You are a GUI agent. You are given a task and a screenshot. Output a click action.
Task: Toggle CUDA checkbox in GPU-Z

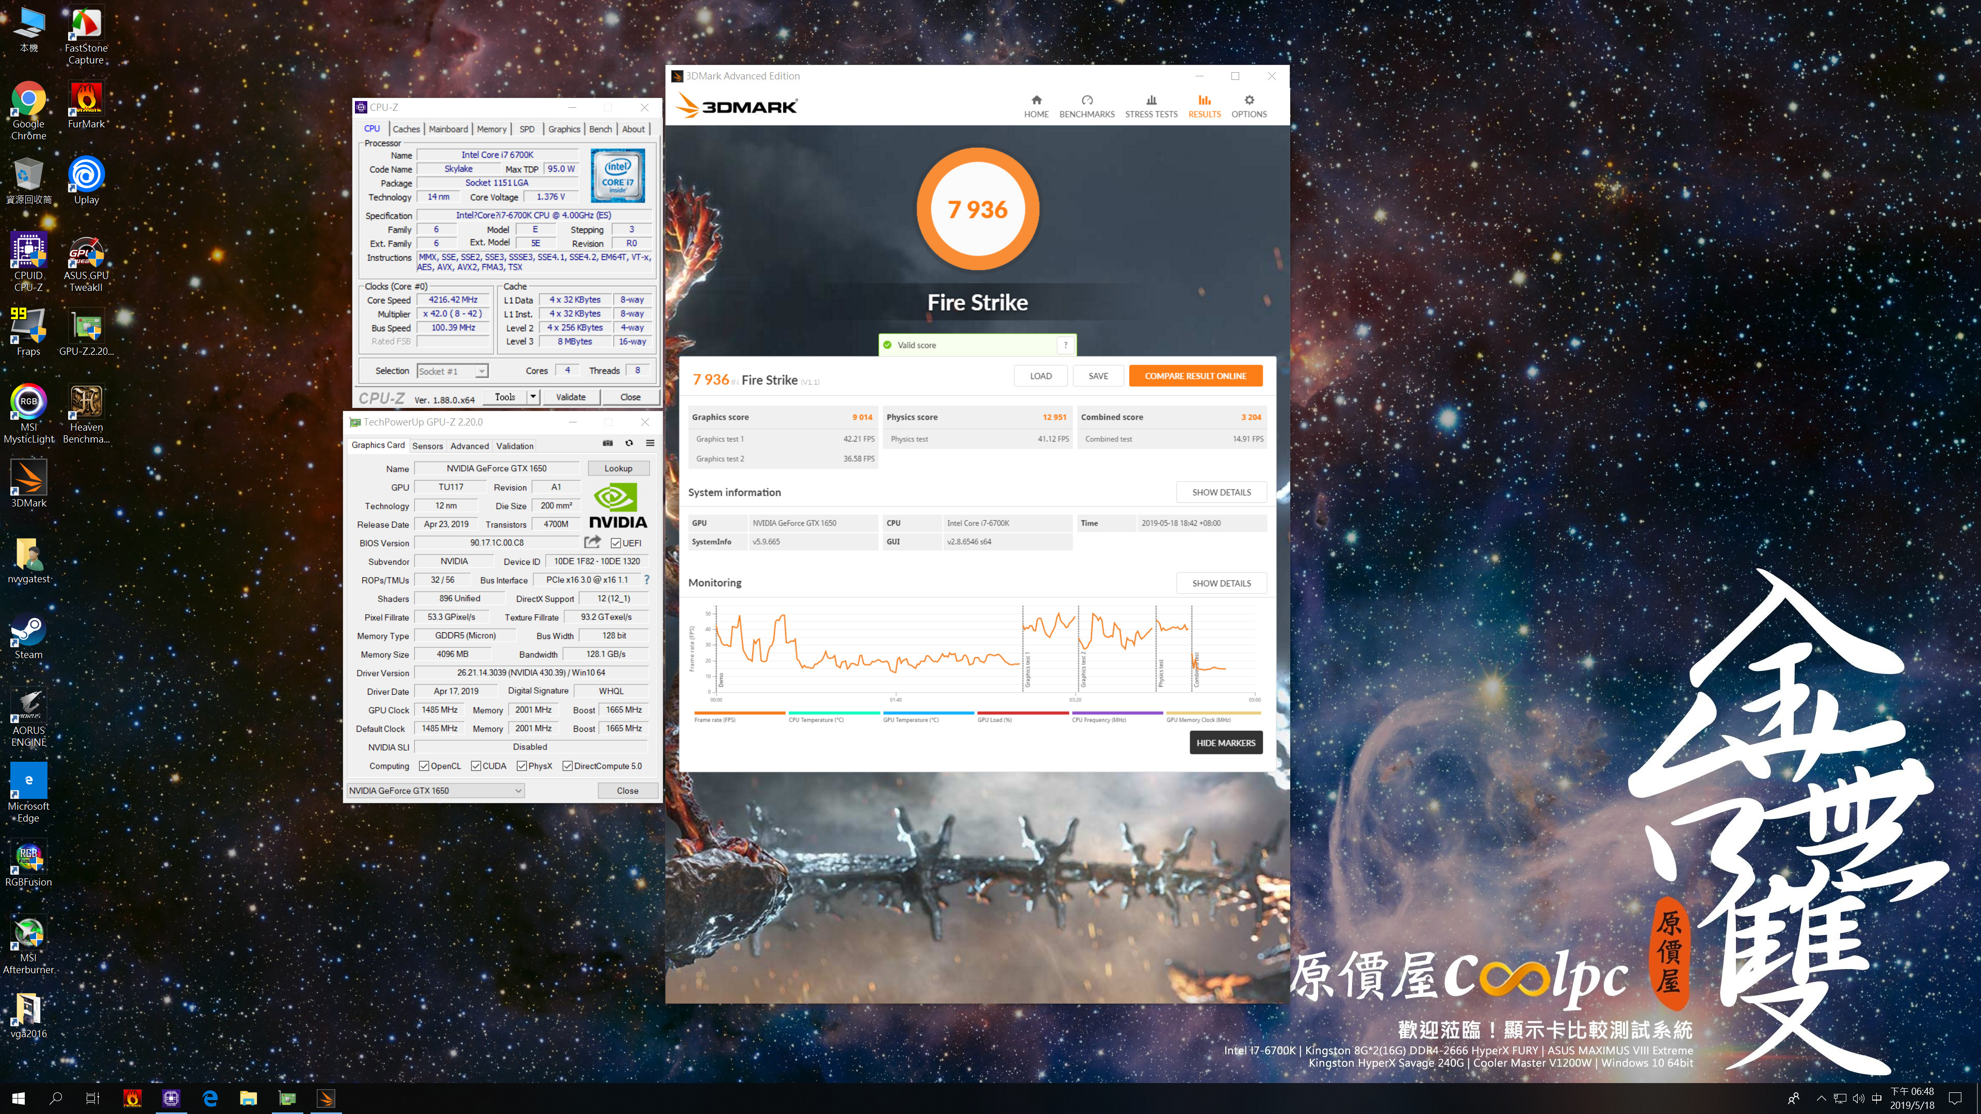(476, 766)
